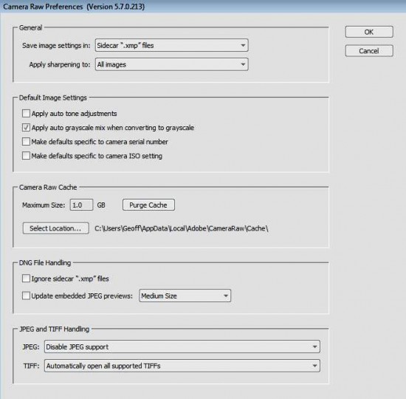
Task: Open Select Location for the cache folder
Action: click(55, 228)
